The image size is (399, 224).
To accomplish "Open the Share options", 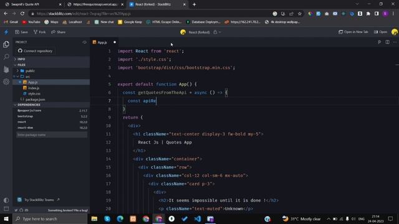I will (x=58, y=32).
